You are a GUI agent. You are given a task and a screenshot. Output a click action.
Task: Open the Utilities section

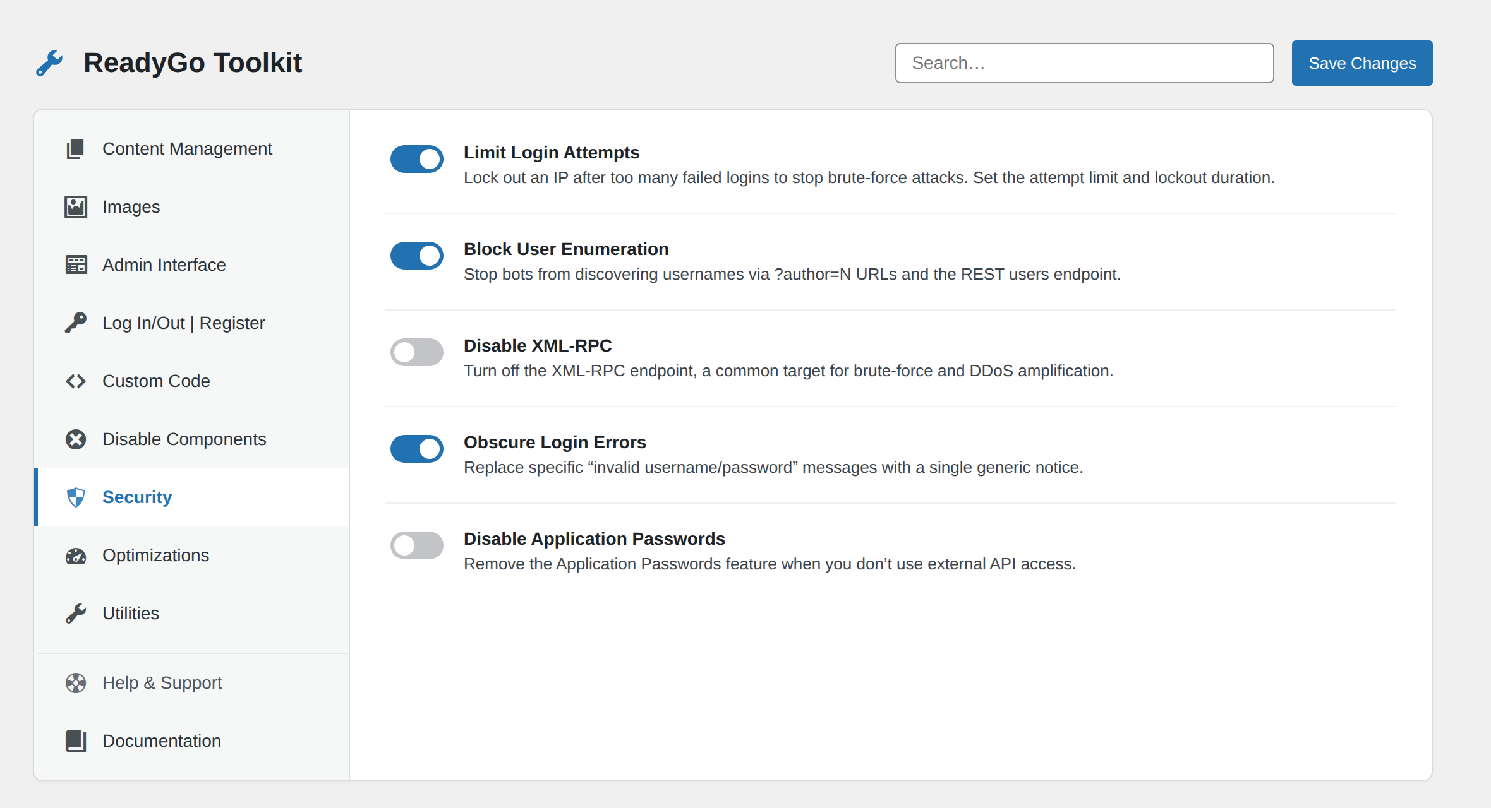pyautogui.click(x=192, y=614)
